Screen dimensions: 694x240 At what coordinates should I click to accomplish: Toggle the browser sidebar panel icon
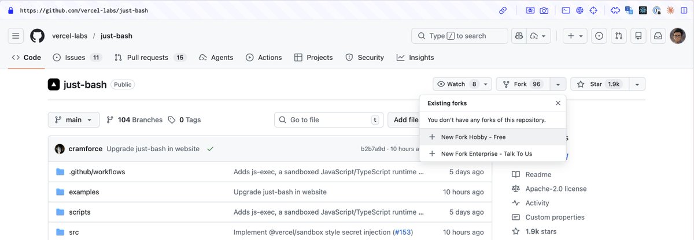click(685, 10)
